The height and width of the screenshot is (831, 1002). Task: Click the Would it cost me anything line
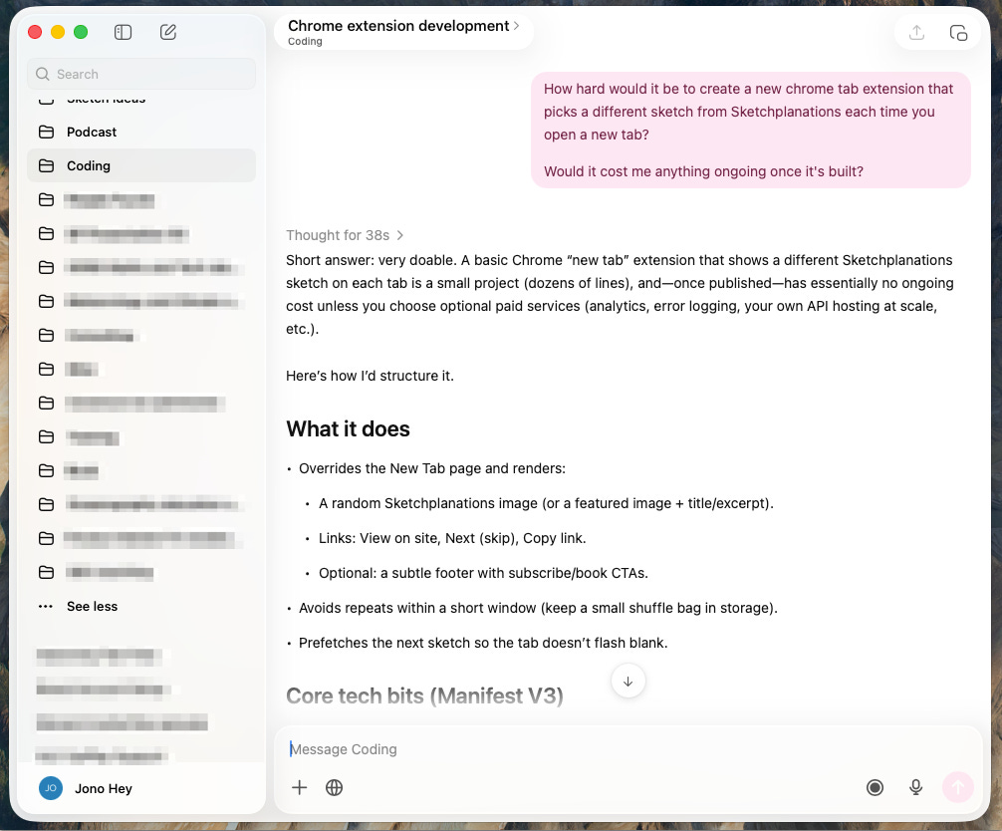pos(703,171)
